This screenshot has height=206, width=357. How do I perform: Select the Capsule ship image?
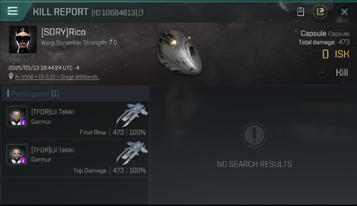pyautogui.click(x=179, y=52)
